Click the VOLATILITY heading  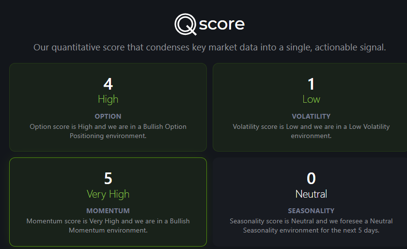click(x=311, y=116)
